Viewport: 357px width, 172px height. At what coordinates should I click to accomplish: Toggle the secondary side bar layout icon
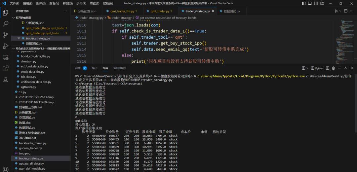click(316, 3)
